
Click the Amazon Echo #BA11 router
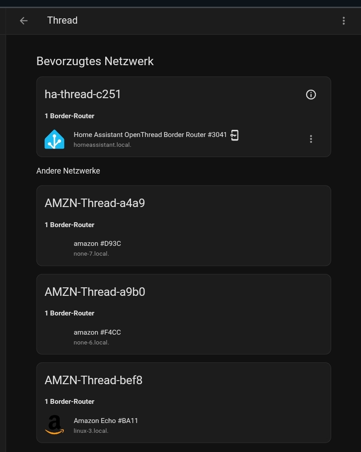point(106,421)
